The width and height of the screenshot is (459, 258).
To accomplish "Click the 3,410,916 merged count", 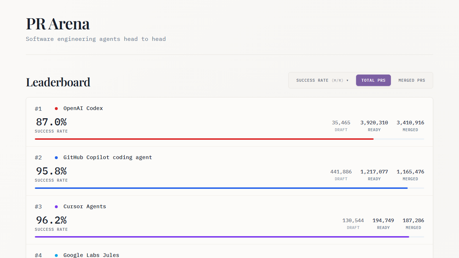I will pyautogui.click(x=410, y=123).
